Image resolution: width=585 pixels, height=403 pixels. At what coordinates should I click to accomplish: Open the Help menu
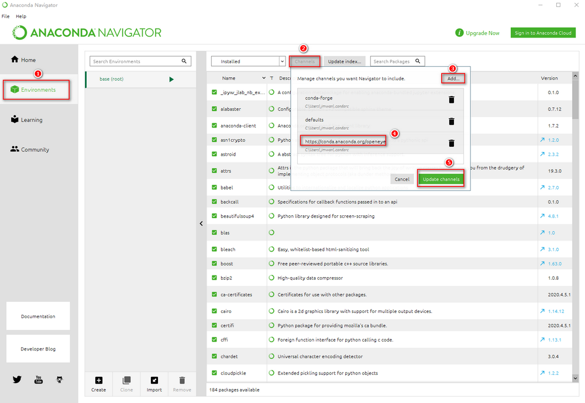[21, 16]
